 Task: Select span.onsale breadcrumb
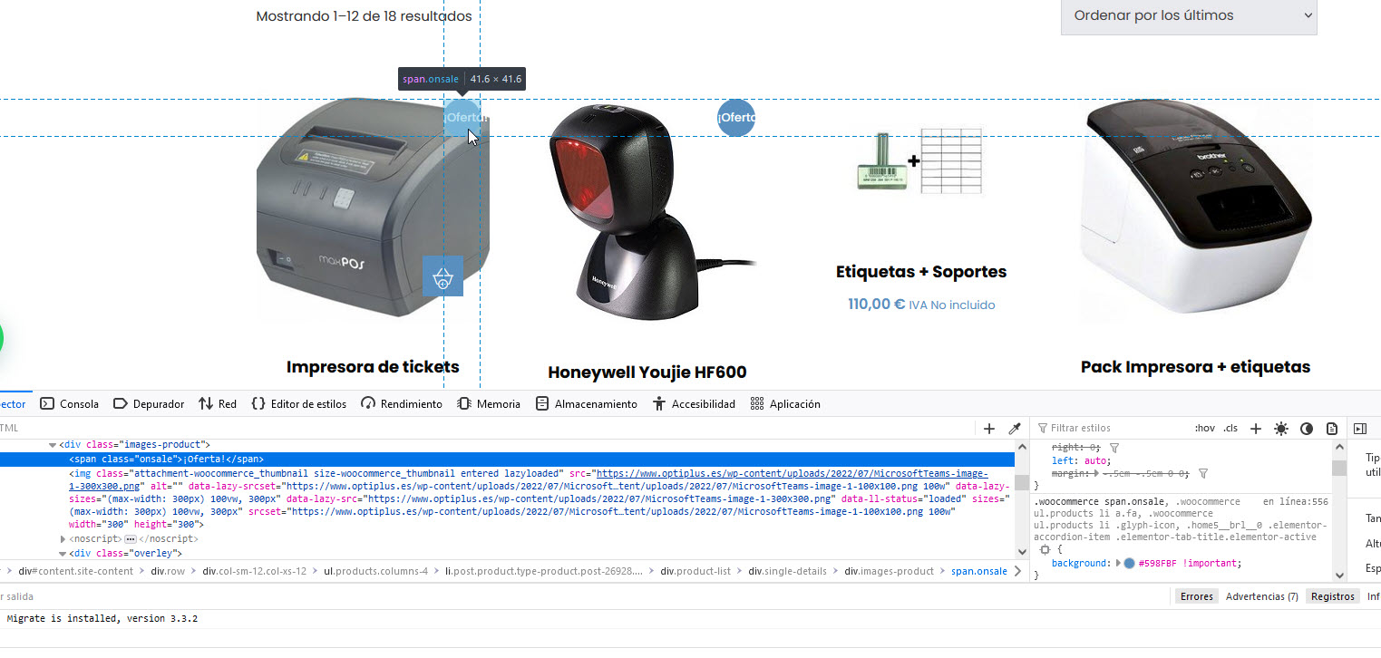click(x=979, y=571)
